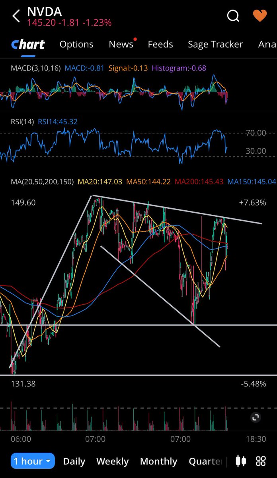Tap the 131.38 price axis label
Screen dimensions: 277x478
pyautogui.click(x=23, y=384)
